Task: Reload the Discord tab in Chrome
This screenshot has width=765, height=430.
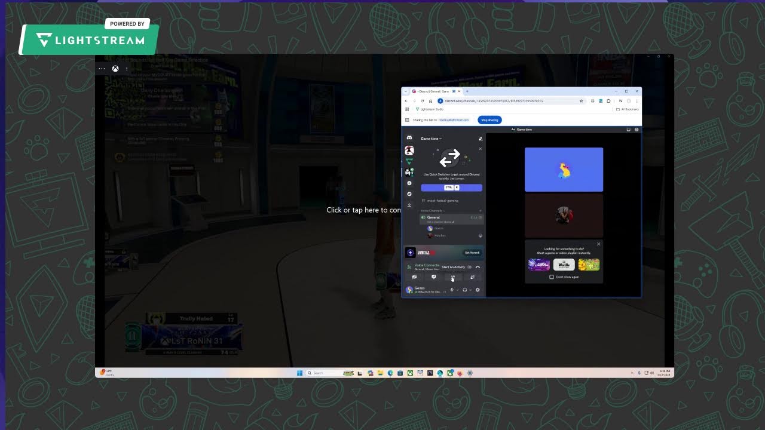Action: click(x=423, y=101)
